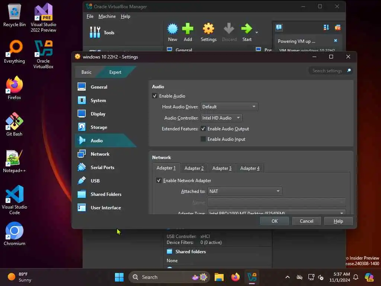381x286 pixels.
Task: Click Shared folders heading in Manager details
Action: coord(190,251)
